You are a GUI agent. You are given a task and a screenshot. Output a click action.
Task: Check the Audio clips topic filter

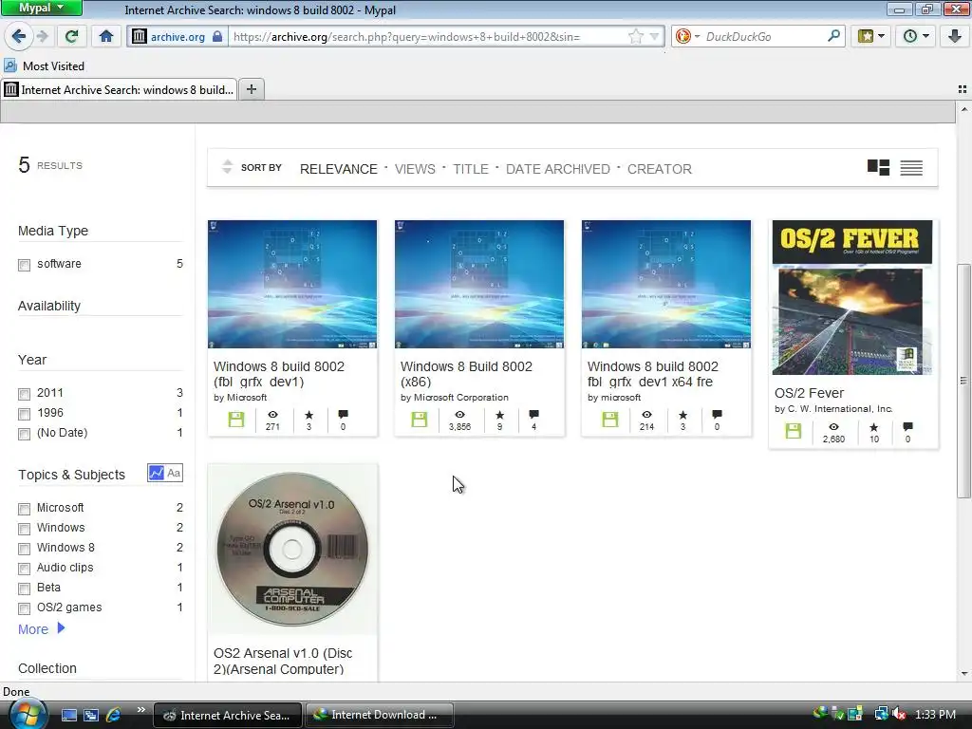click(24, 569)
